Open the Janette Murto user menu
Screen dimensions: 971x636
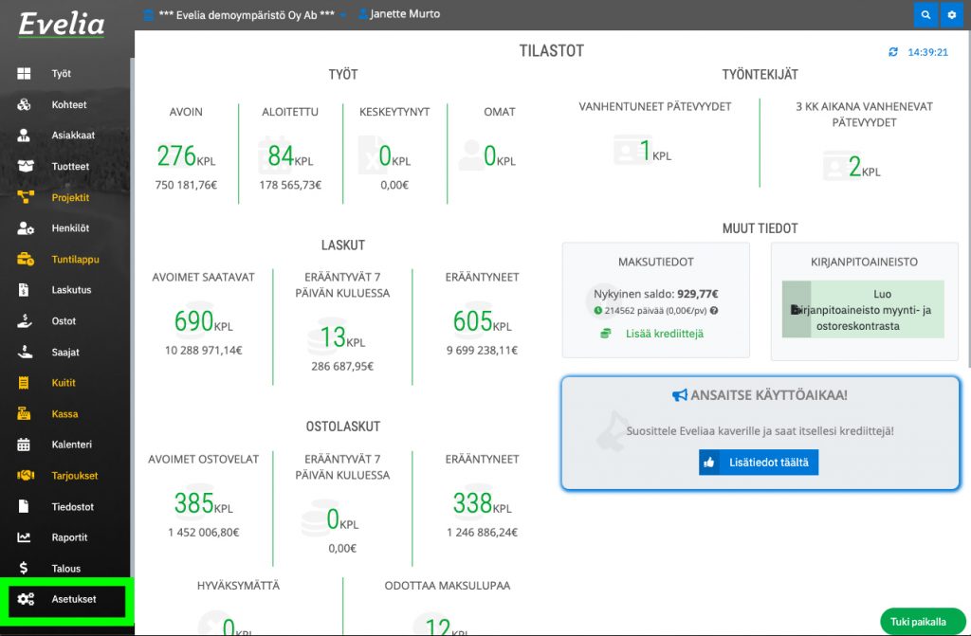[x=399, y=13]
